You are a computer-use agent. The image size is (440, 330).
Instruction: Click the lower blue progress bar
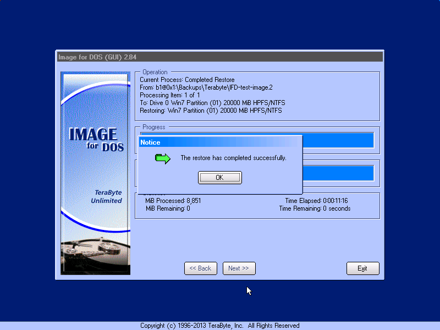click(x=338, y=173)
